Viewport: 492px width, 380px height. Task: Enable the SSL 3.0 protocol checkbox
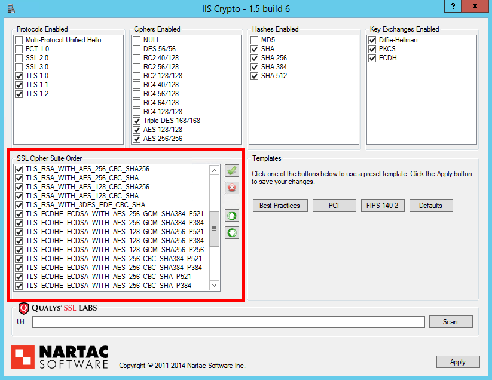coord(19,67)
